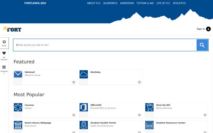
Task: Click the 'Health Care Portal Access' subtitle
Action: 102,126
